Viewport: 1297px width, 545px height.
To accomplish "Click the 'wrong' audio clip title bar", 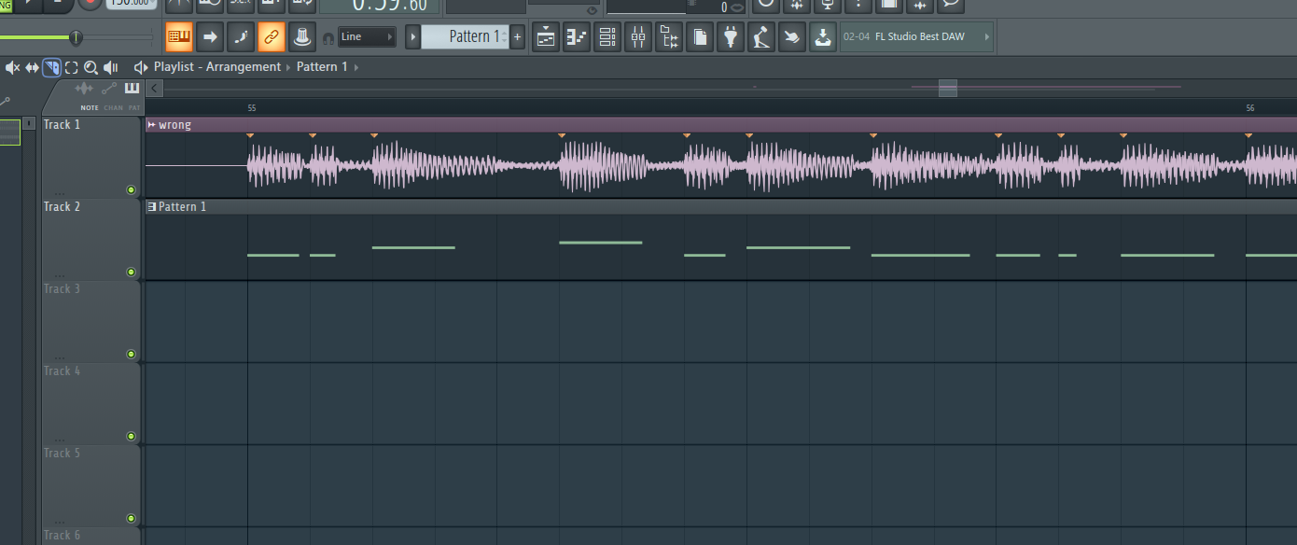I will pyautogui.click(x=721, y=125).
